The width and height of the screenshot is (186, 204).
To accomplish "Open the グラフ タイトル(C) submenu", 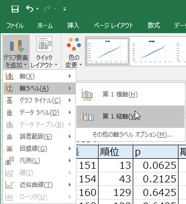I will (x=40, y=100).
